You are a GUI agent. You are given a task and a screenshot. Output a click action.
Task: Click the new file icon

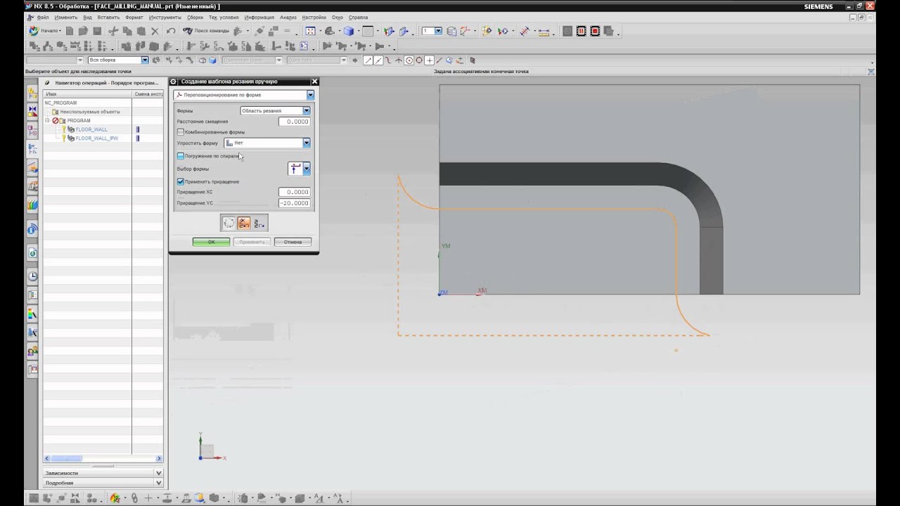(70, 31)
